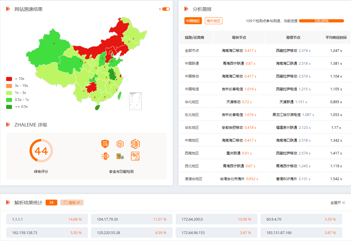Viewport: 351px width, 241px height.
Task: Click the 100.00% progress bar
Action: point(321,21)
